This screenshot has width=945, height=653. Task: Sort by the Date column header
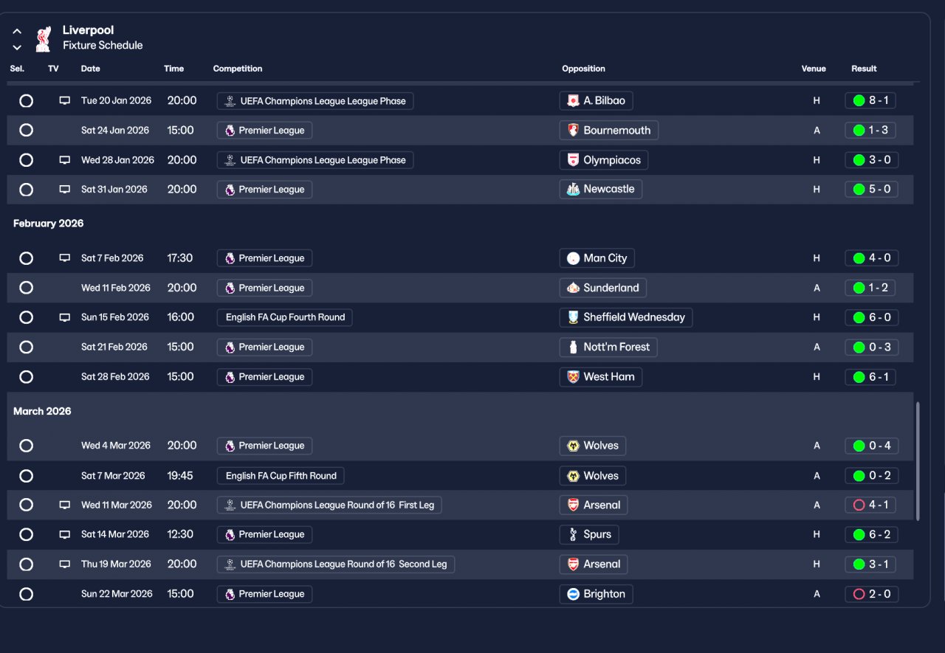point(91,69)
